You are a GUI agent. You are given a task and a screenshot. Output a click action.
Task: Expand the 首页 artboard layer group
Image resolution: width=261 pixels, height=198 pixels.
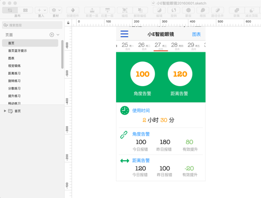(5, 111)
